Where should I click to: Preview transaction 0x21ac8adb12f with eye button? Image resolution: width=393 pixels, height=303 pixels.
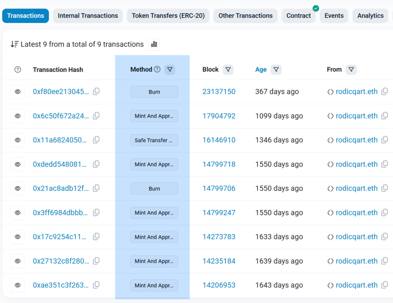click(18, 189)
